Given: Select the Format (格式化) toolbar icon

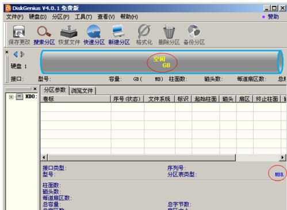Looking at the screenshot, I should coord(144,35).
